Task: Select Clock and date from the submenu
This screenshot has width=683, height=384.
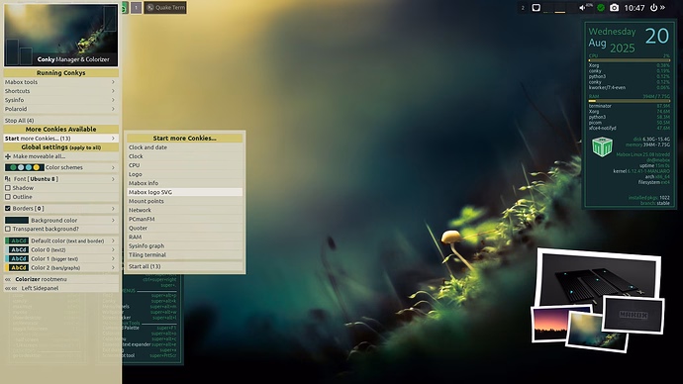Action: [x=185, y=147]
